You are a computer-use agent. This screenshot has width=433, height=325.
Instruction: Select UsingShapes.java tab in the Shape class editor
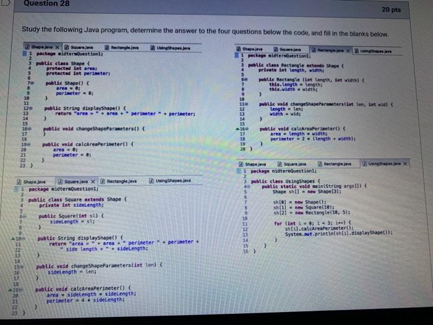(170, 48)
